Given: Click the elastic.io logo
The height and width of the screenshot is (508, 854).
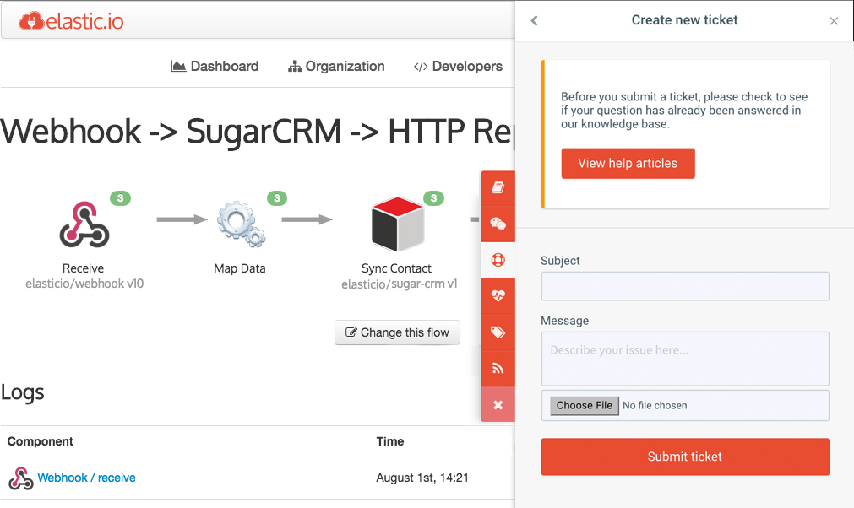Looking at the screenshot, I should pyautogui.click(x=71, y=21).
